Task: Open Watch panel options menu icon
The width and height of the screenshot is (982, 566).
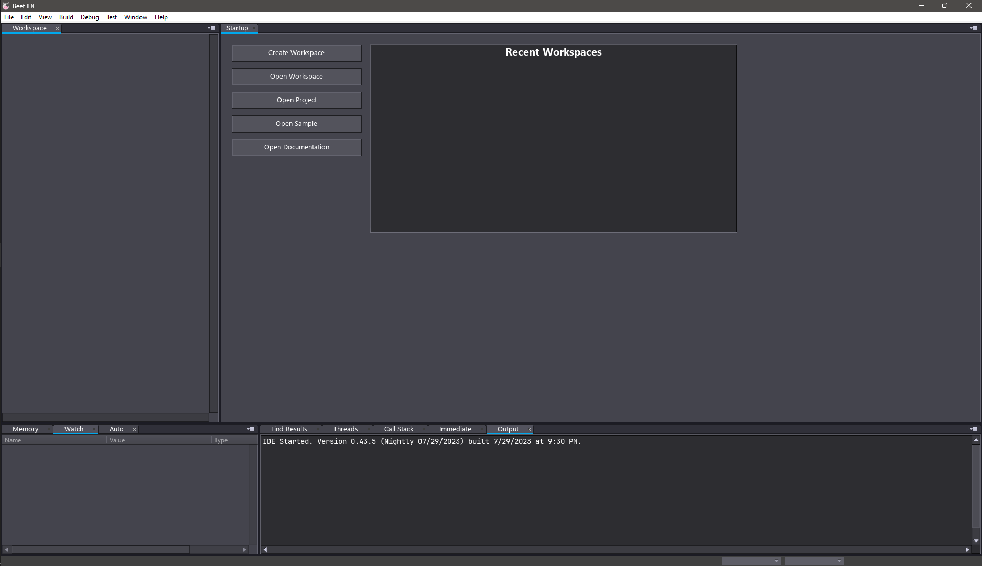Action: 251,429
